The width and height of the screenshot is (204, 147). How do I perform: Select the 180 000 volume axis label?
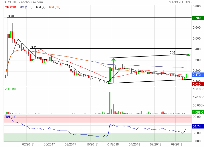coord(198,89)
